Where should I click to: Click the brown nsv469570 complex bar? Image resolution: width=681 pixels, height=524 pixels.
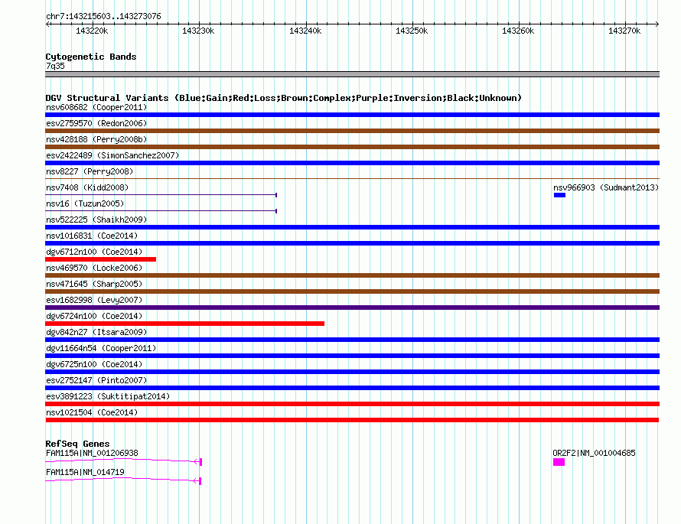352,275
